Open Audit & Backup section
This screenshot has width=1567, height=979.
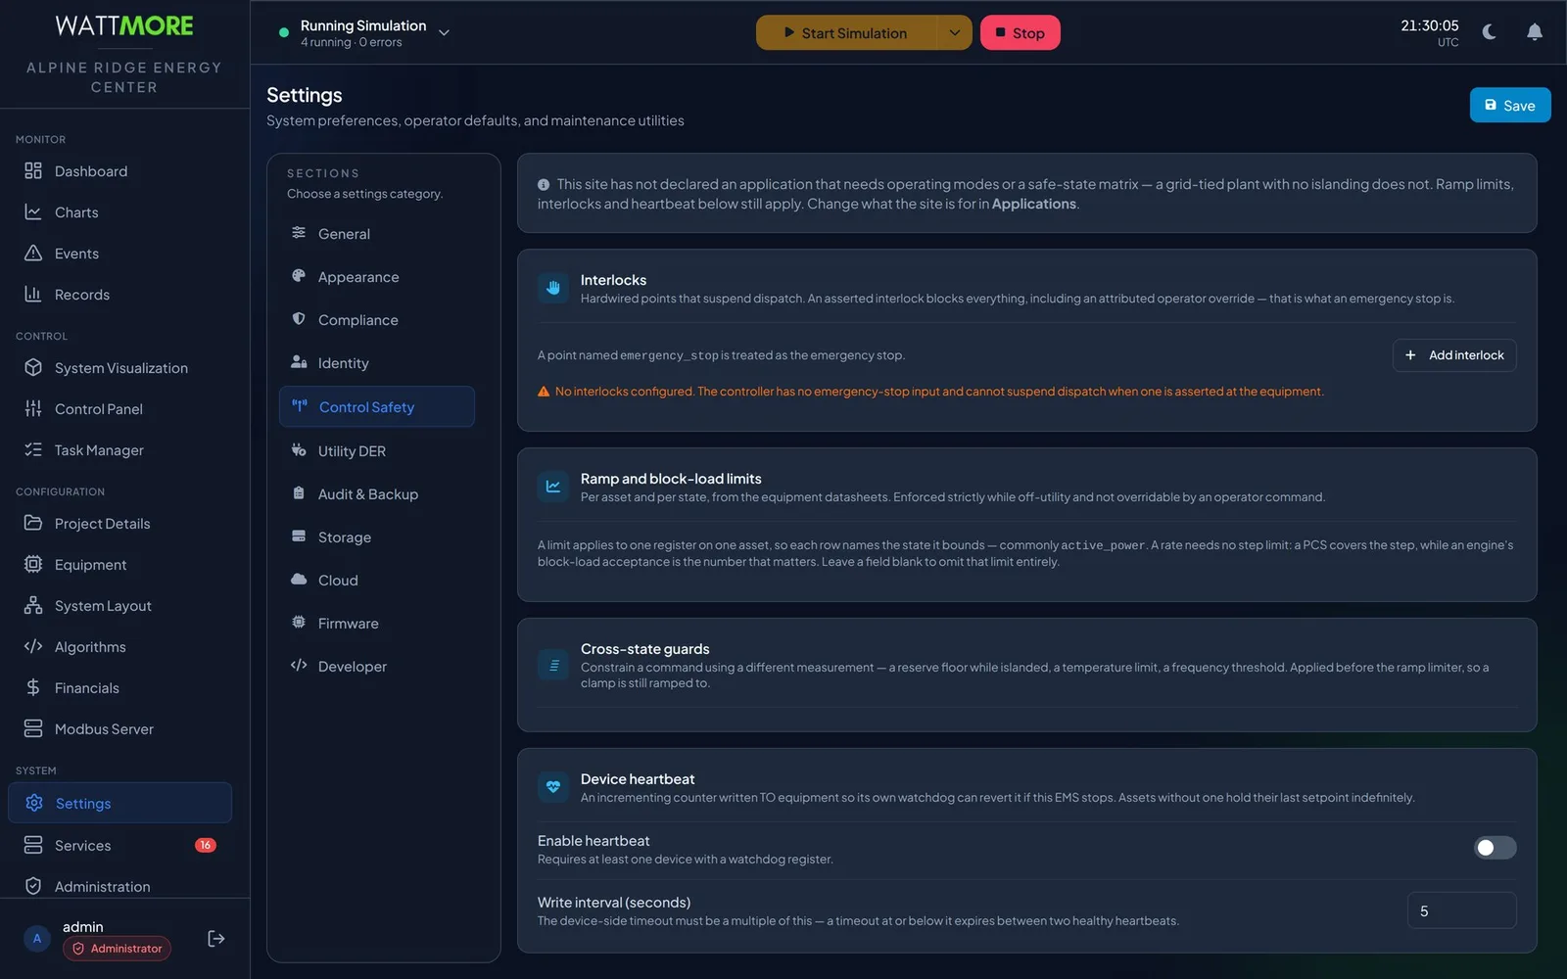pyautogui.click(x=377, y=494)
